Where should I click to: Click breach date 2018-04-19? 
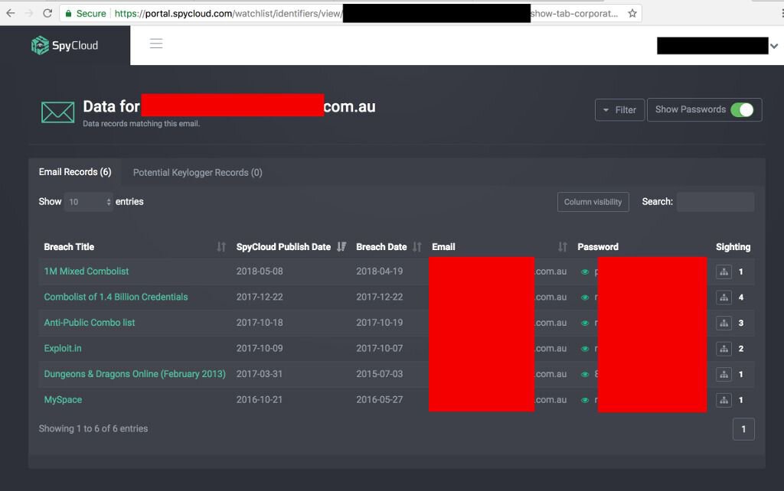380,272
